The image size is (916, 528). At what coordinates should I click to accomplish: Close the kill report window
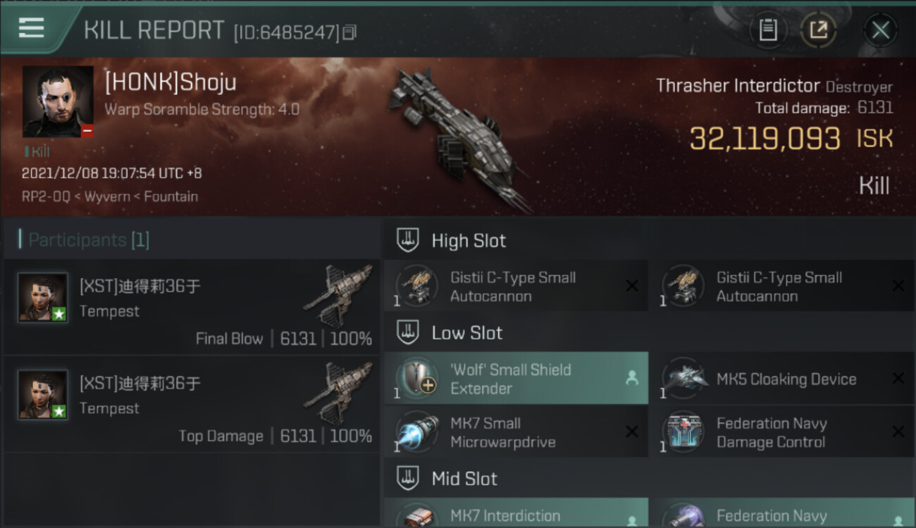point(880,30)
